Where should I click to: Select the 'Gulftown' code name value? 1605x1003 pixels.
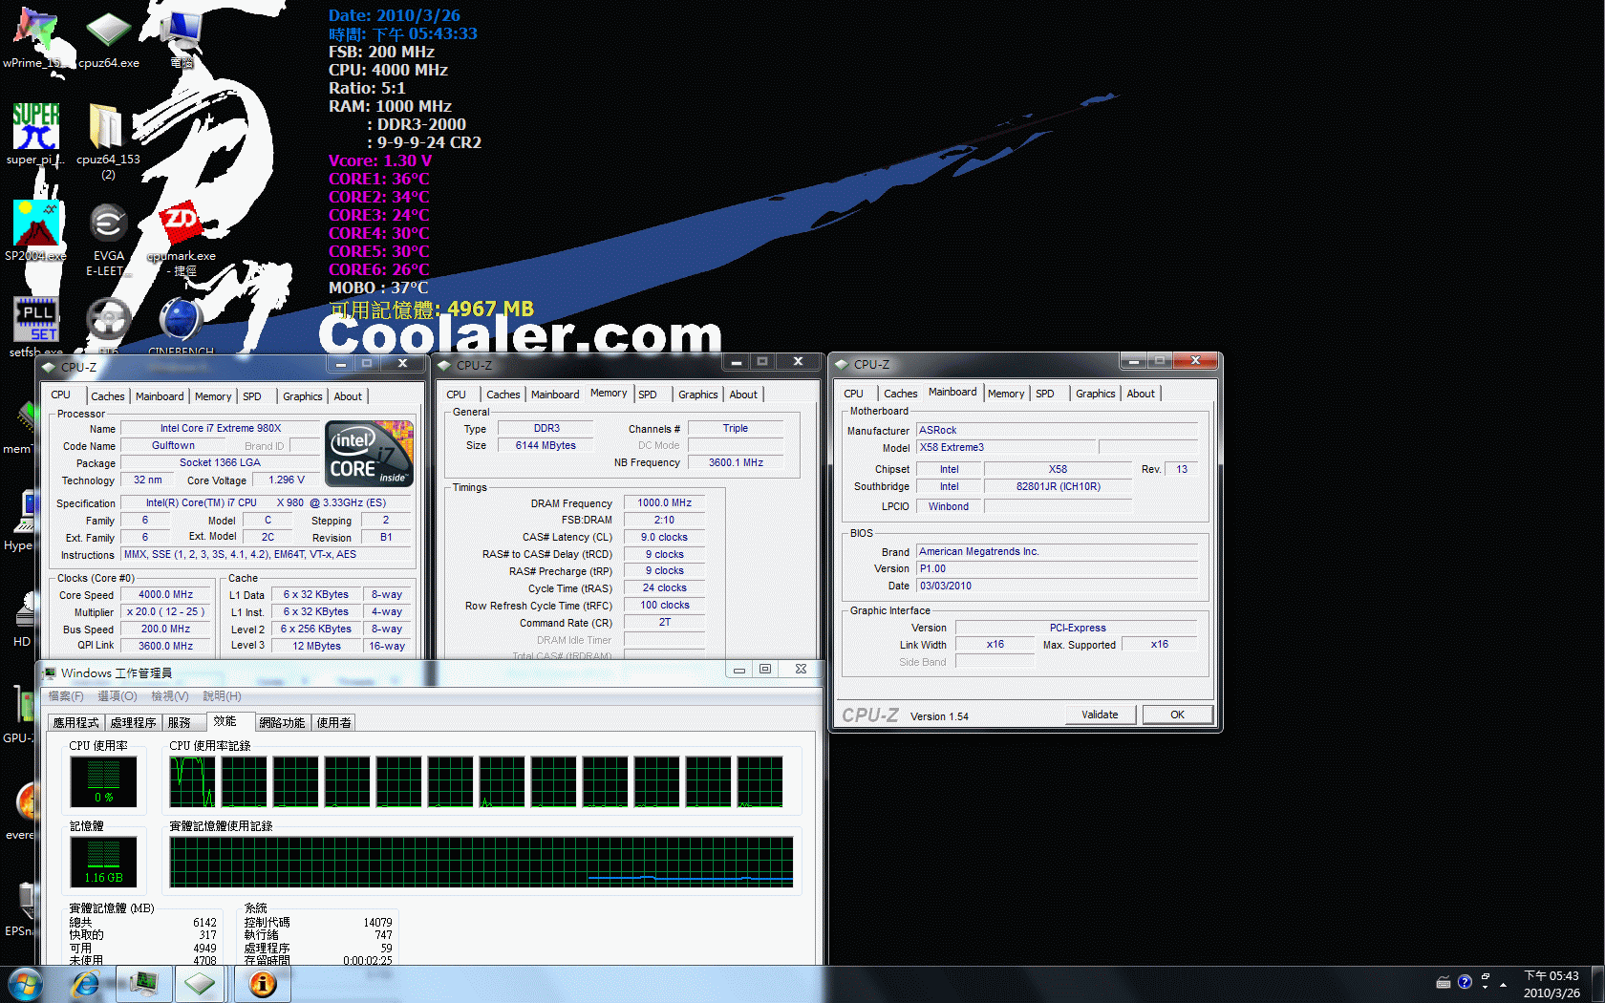click(x=173, y=446)
